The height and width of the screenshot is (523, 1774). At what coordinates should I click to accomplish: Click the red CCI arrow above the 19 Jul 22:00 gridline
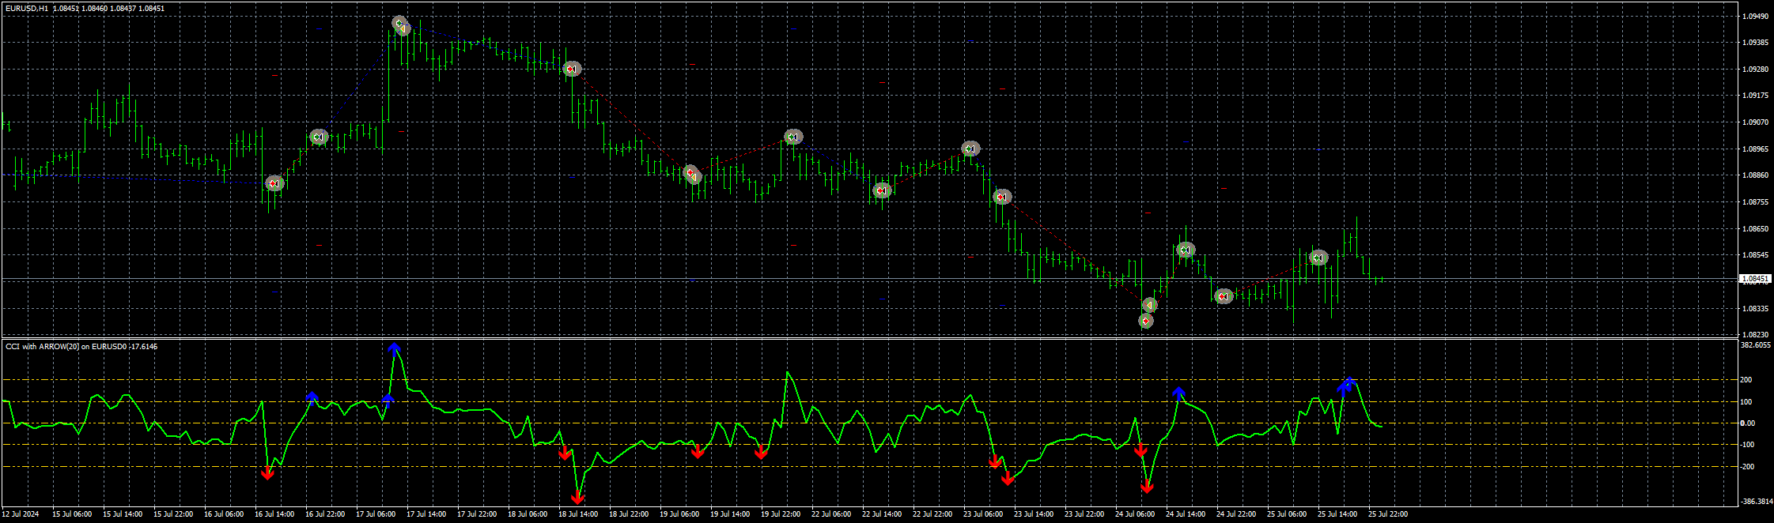point(761,452)
